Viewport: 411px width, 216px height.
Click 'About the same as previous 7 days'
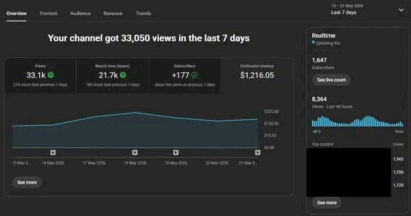(x=184, y=85)
